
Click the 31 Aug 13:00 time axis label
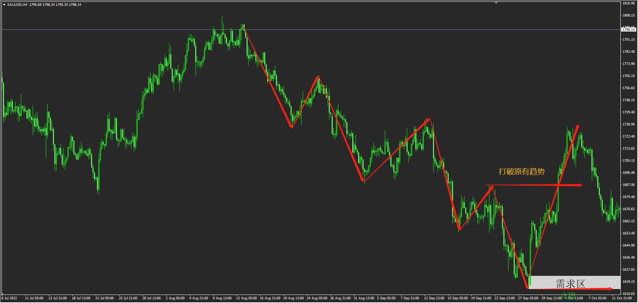coord(364,299)
